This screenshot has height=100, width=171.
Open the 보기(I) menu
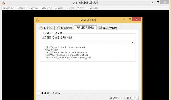pos(81,8)
